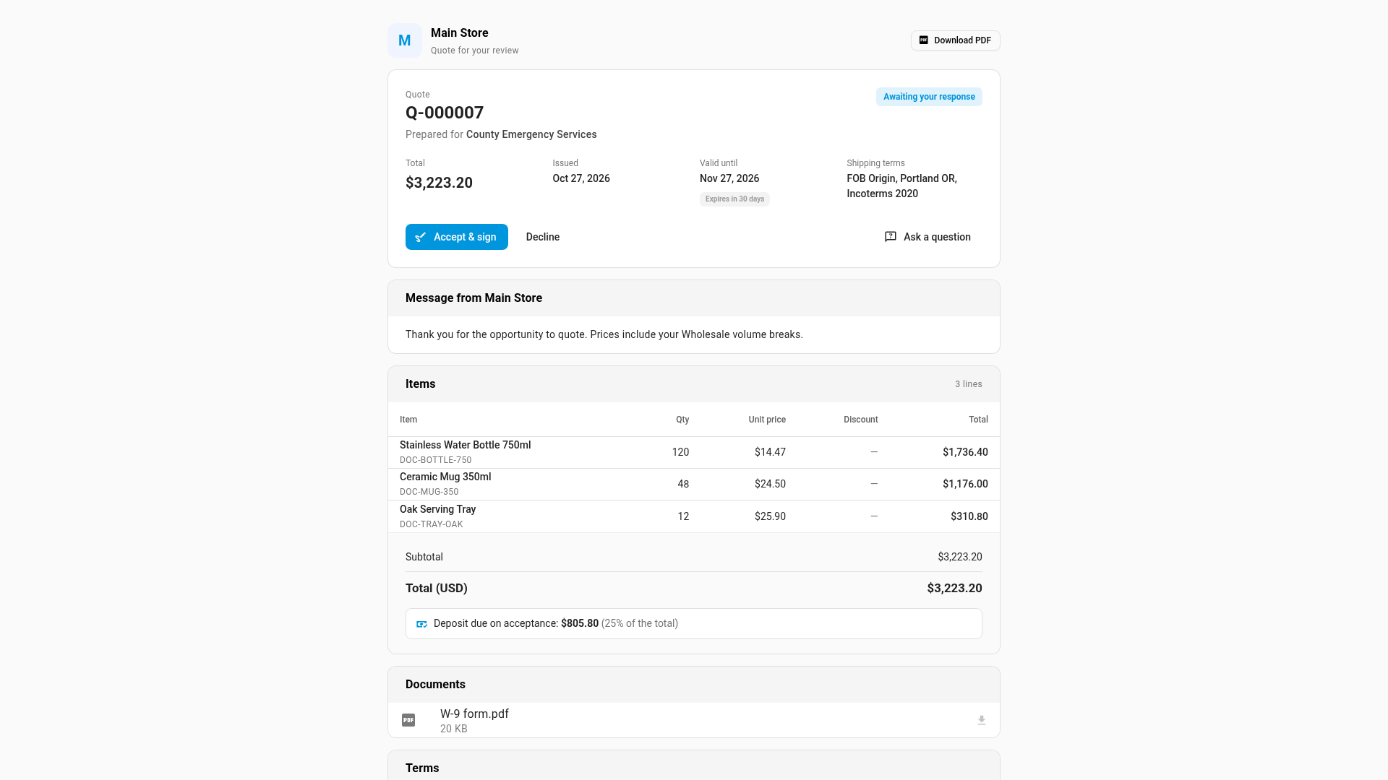Click the Unit price column header
Screen dimensions: 1388x780
pos(767,420)
